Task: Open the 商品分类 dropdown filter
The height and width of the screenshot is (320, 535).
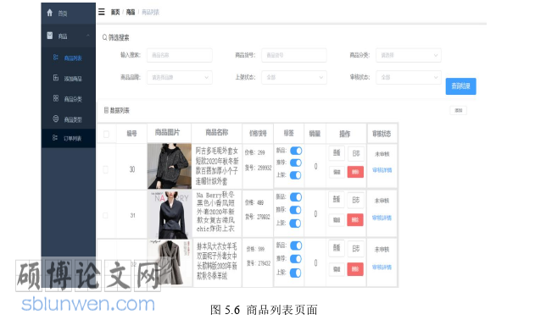Action: 409,55
